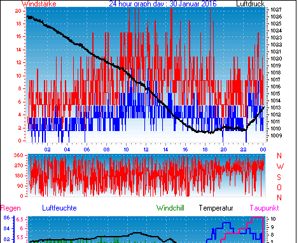
Task: Click the Temperatur legend label
Action: tap(216, 208)
